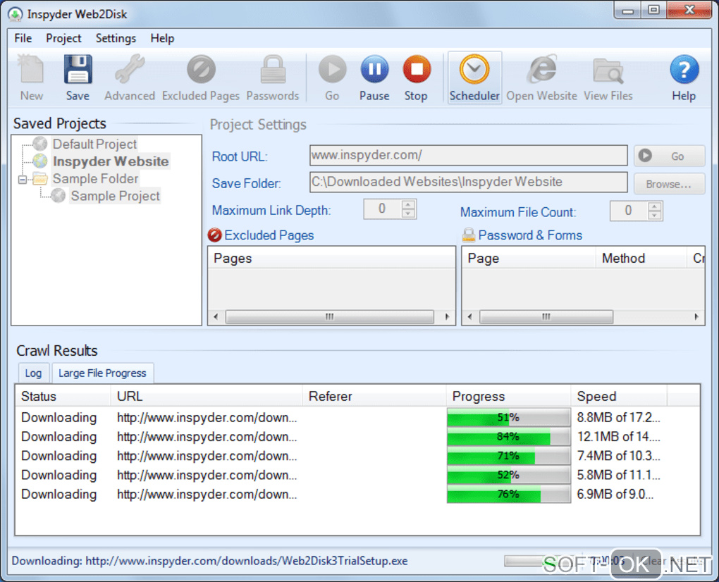Stop the crawl with the Stop icon

[x=417, y=70]
